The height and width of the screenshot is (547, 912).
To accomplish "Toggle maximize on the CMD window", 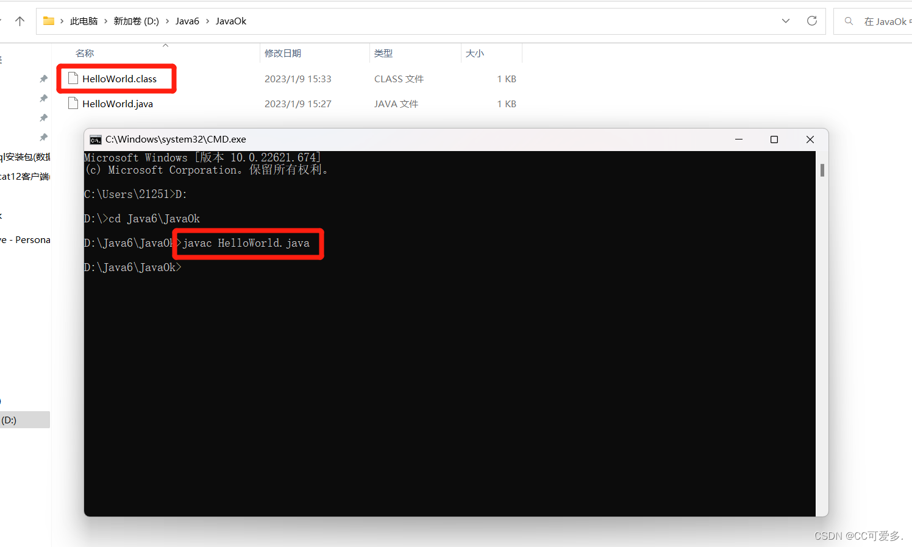I will tap(774, 139).
